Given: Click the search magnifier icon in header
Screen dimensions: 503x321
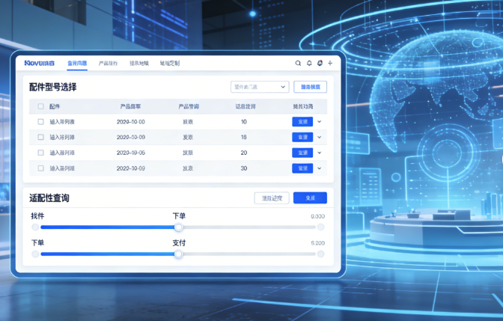Looking at the screenshot, I should [x=298, y=64].
